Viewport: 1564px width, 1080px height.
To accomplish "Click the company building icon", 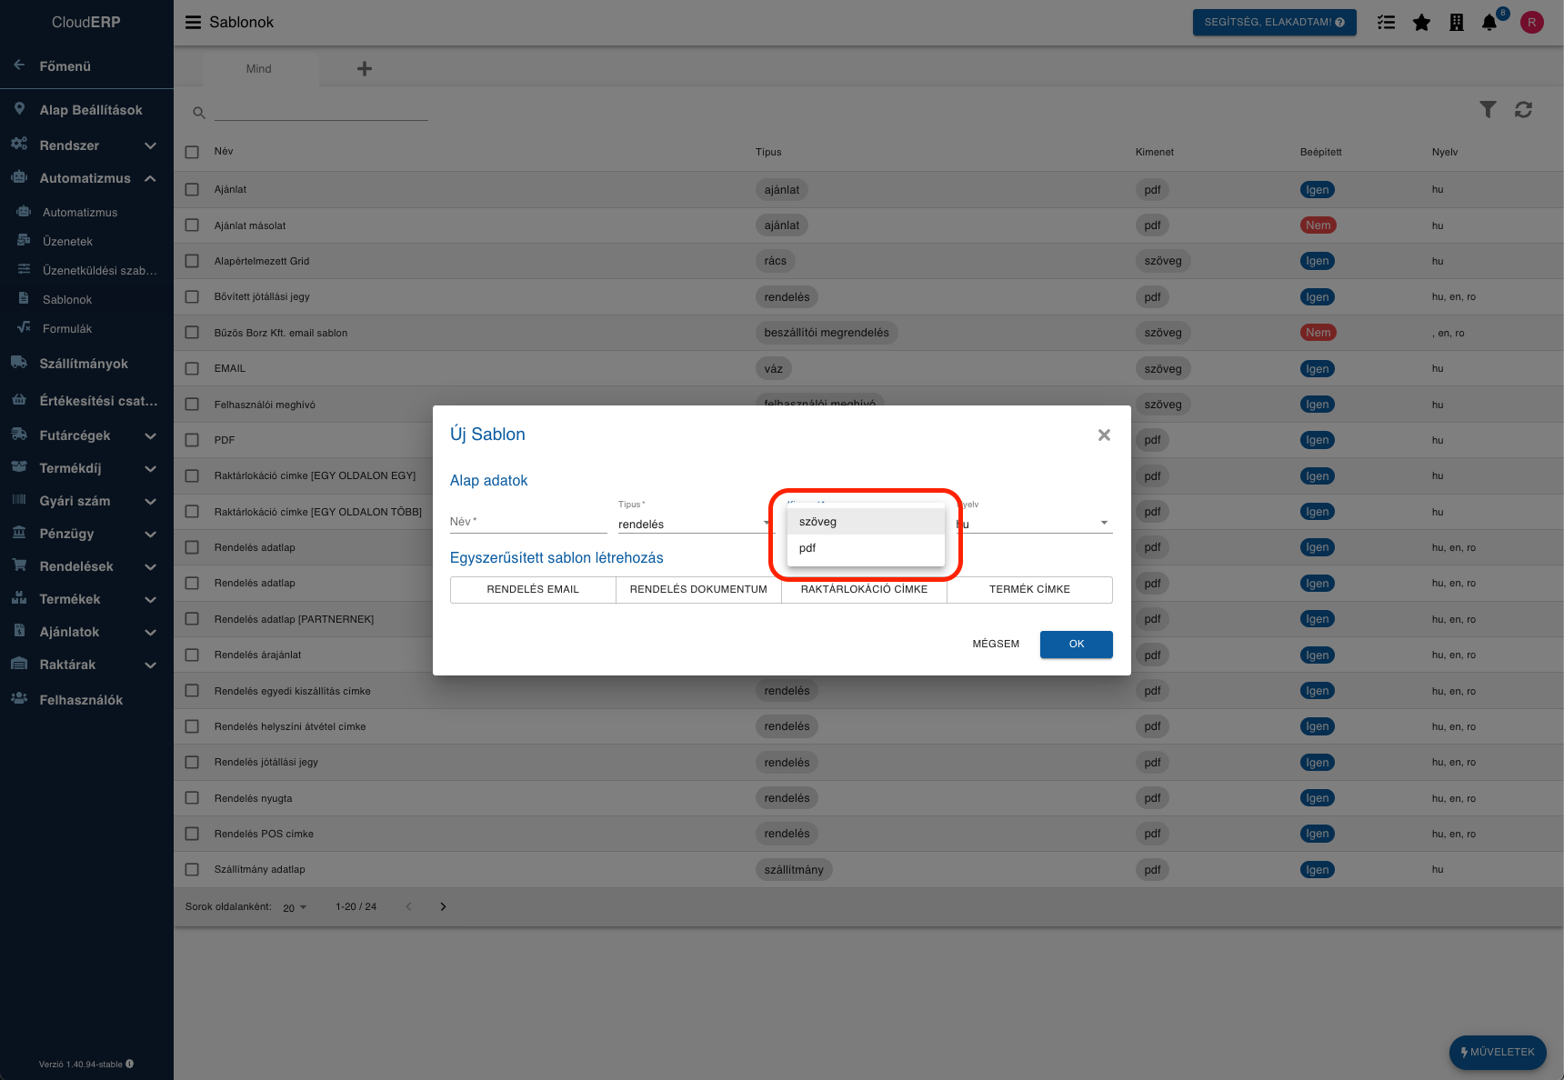I will (x=1456, y=23).
